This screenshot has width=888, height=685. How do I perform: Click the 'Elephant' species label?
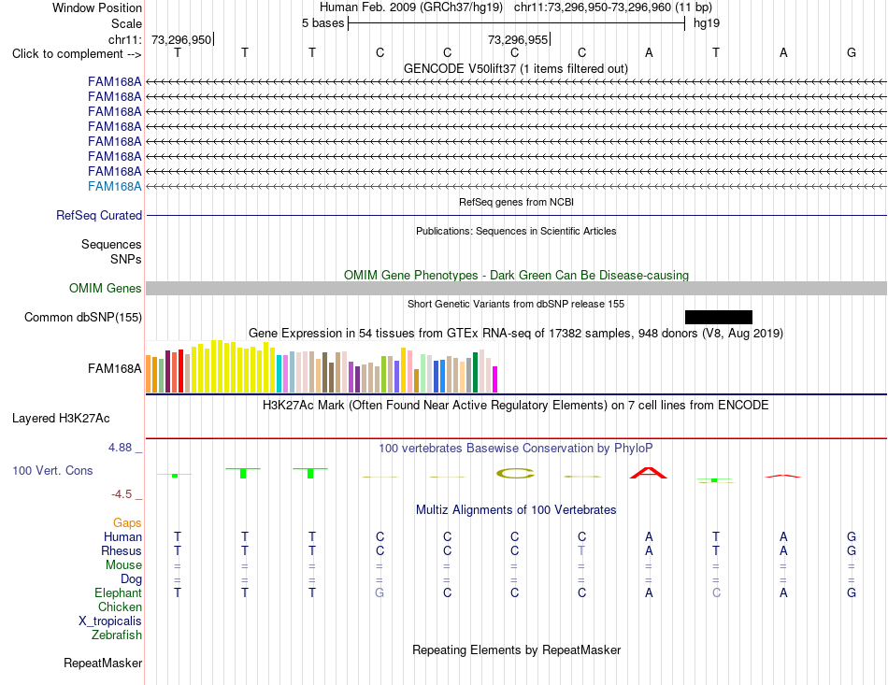[118, 592]
